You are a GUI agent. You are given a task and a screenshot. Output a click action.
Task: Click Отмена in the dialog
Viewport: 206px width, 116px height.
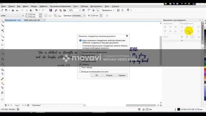click(x=109, y=75)
